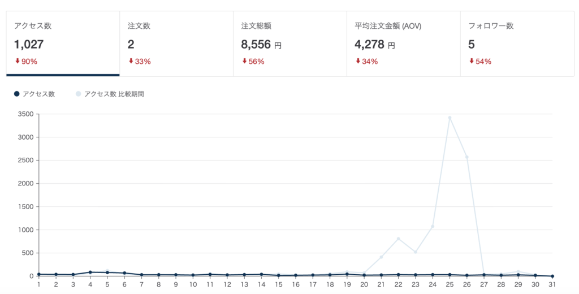Switch to the 注文数 tab

click(176, 44)
